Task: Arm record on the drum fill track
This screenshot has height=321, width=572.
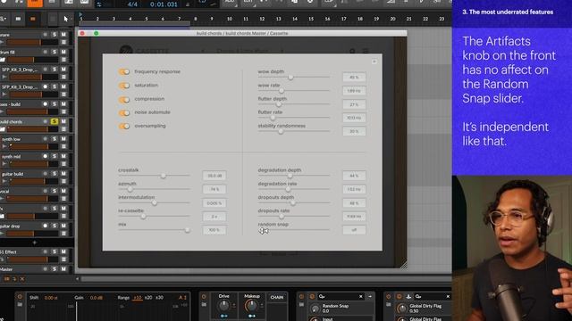Action: click(x=46, y=52)
